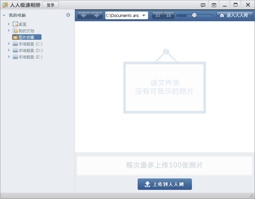Open the path dropdown arrow
The width and height of the screenshot is (255, 199).
coord(144,15)
